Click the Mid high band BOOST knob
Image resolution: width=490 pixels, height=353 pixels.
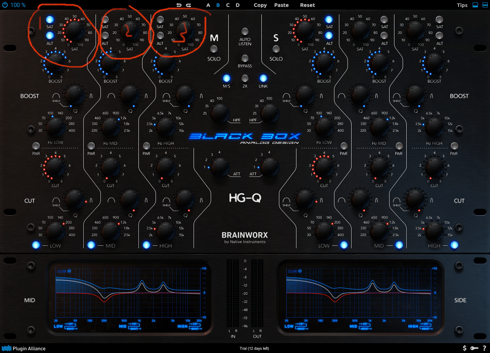tap(165, 62)
